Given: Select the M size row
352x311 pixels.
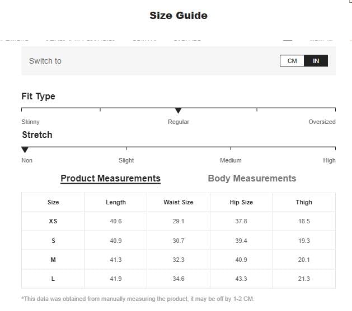Looking at the screenshot, I should [x=53, y=260].
